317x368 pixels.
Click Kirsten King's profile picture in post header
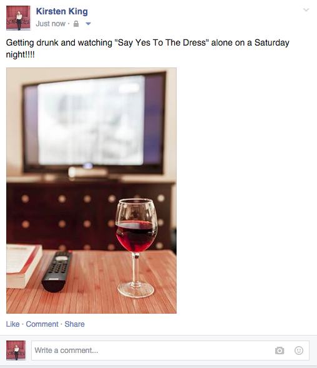18,18
